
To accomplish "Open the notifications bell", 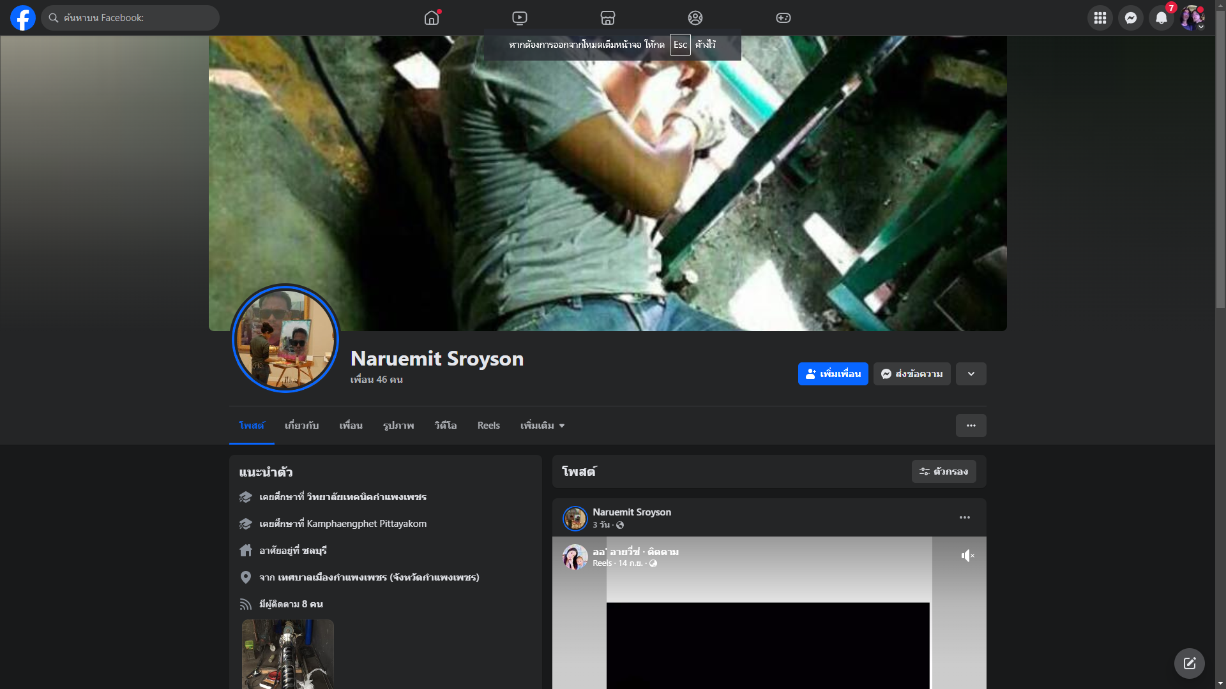I will coord(1161,18).
